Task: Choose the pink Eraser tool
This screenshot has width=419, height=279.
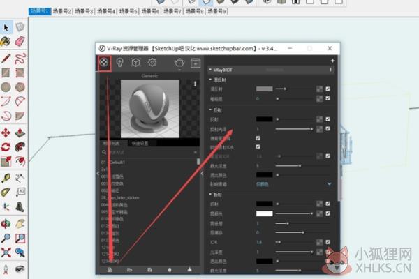Action: (x=20, y=41)
